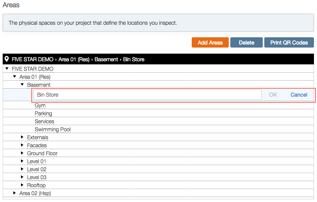Image resolution: width=317 pixels, height=202 pixels.
Task: Expand the Level 03 node
Action: [22, 177]
